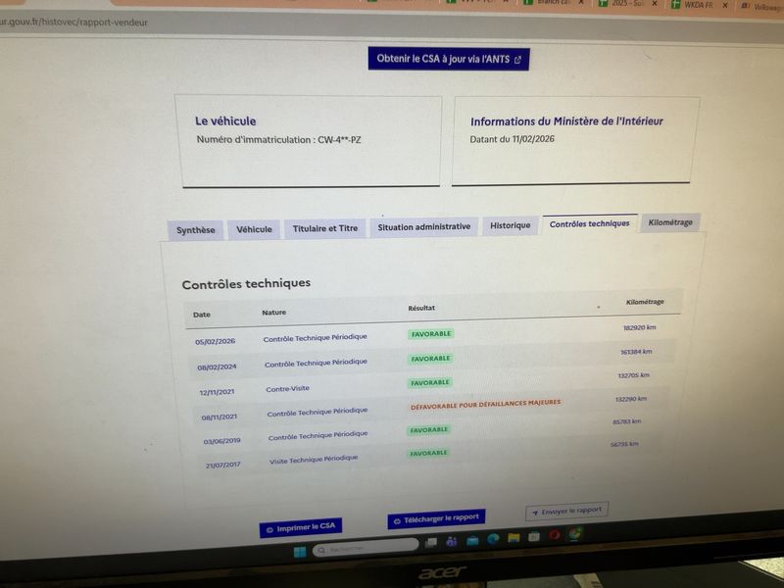Select the Contrôles techniques tab
The height and width of the screenshot is (588, 784).
(590, 224)
